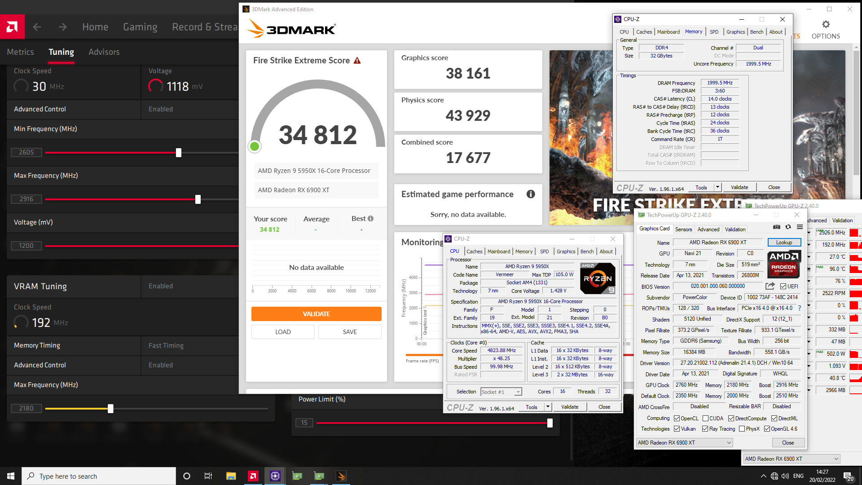Click the orange VALIDATE button in 3DMark

pyautogui.click(x=317, y=314)
